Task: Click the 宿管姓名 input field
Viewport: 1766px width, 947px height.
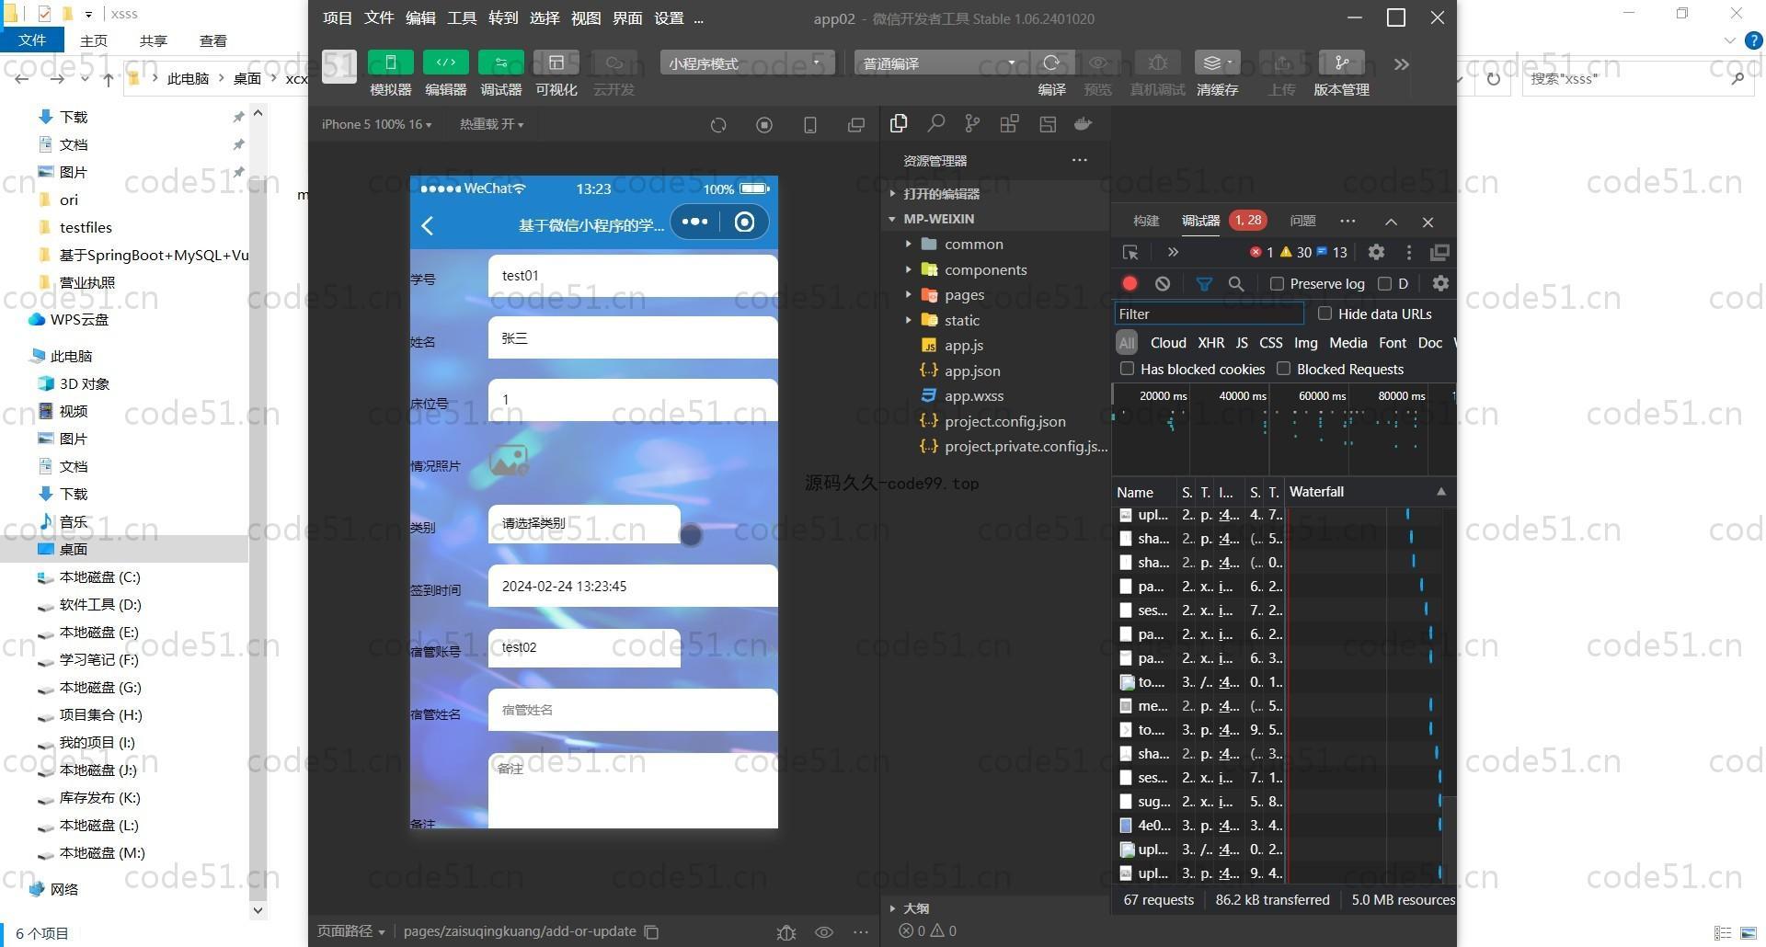Action: pos(633,710)
